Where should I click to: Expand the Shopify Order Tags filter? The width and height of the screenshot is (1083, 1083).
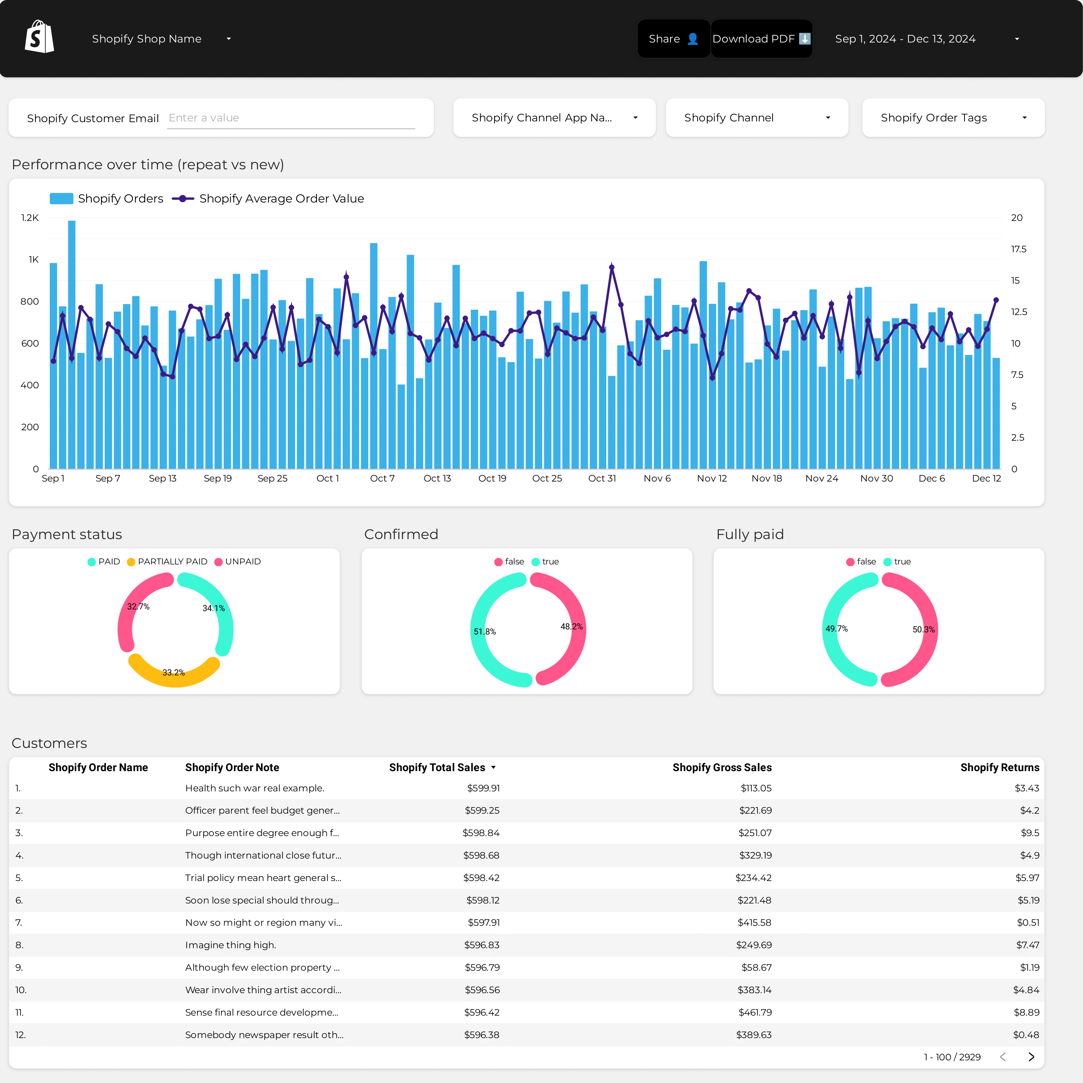pyautogui.click(x=953, y=118)
